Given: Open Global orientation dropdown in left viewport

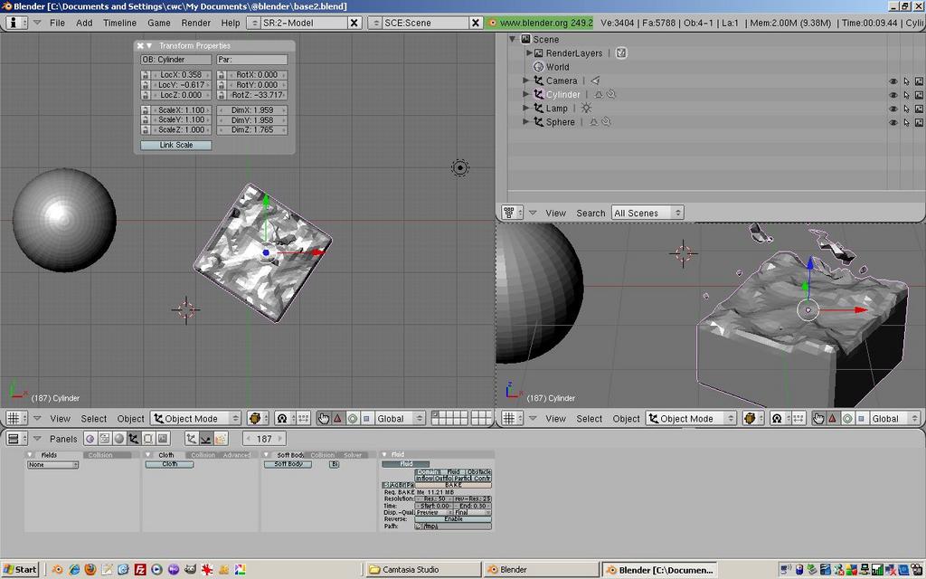Looking at the screenshot, I should [x=401, y=418].
